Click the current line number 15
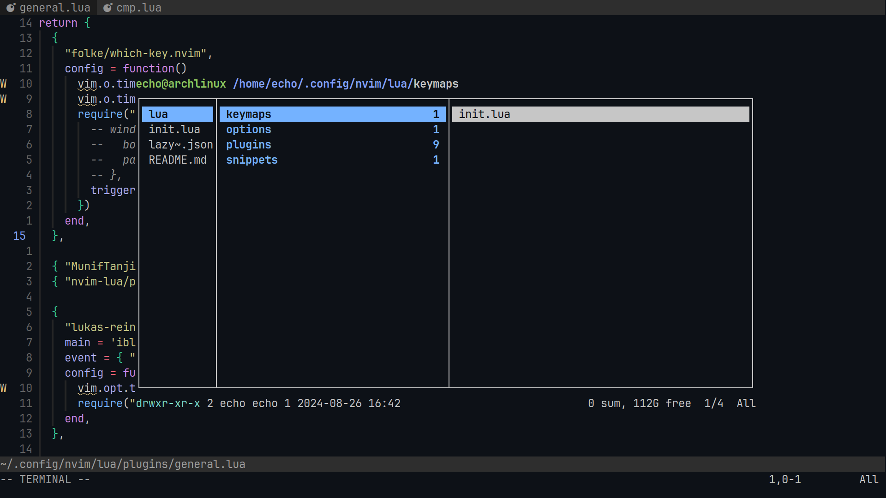The image size is (886, 498). pyautogui.click(x=19, y=236)
